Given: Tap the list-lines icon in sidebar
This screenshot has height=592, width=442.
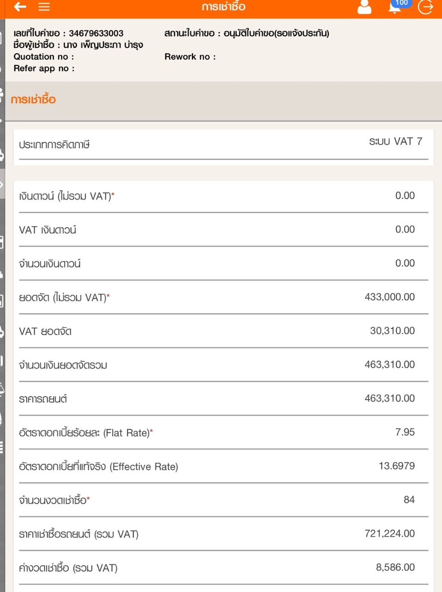Looking at the screenshot, I should [x=2, y=447].
